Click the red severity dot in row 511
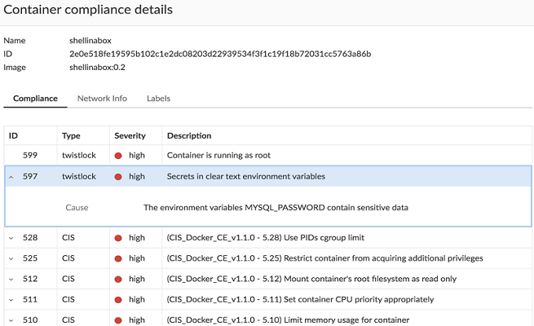The height and width of the screenshot is (326, 534). coord(118,300)
